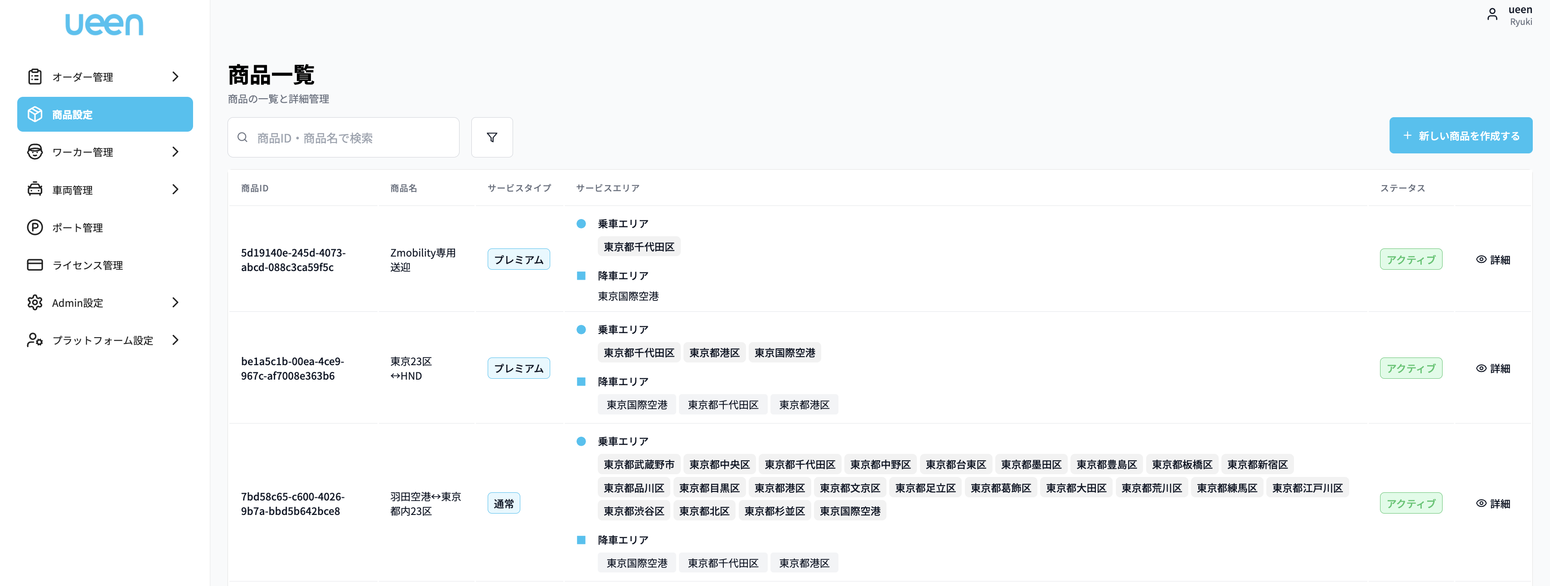Click the 車両管理 taxi icon

click(x=35, y=189)
